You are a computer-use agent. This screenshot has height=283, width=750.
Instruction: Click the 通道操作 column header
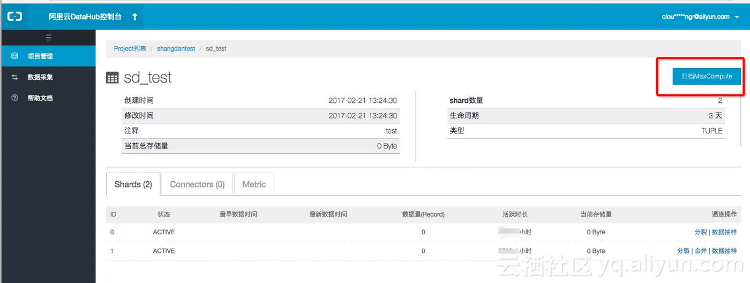[x=724, y=214]
